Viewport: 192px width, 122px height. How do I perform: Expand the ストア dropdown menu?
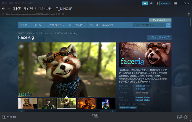point(25,25)
